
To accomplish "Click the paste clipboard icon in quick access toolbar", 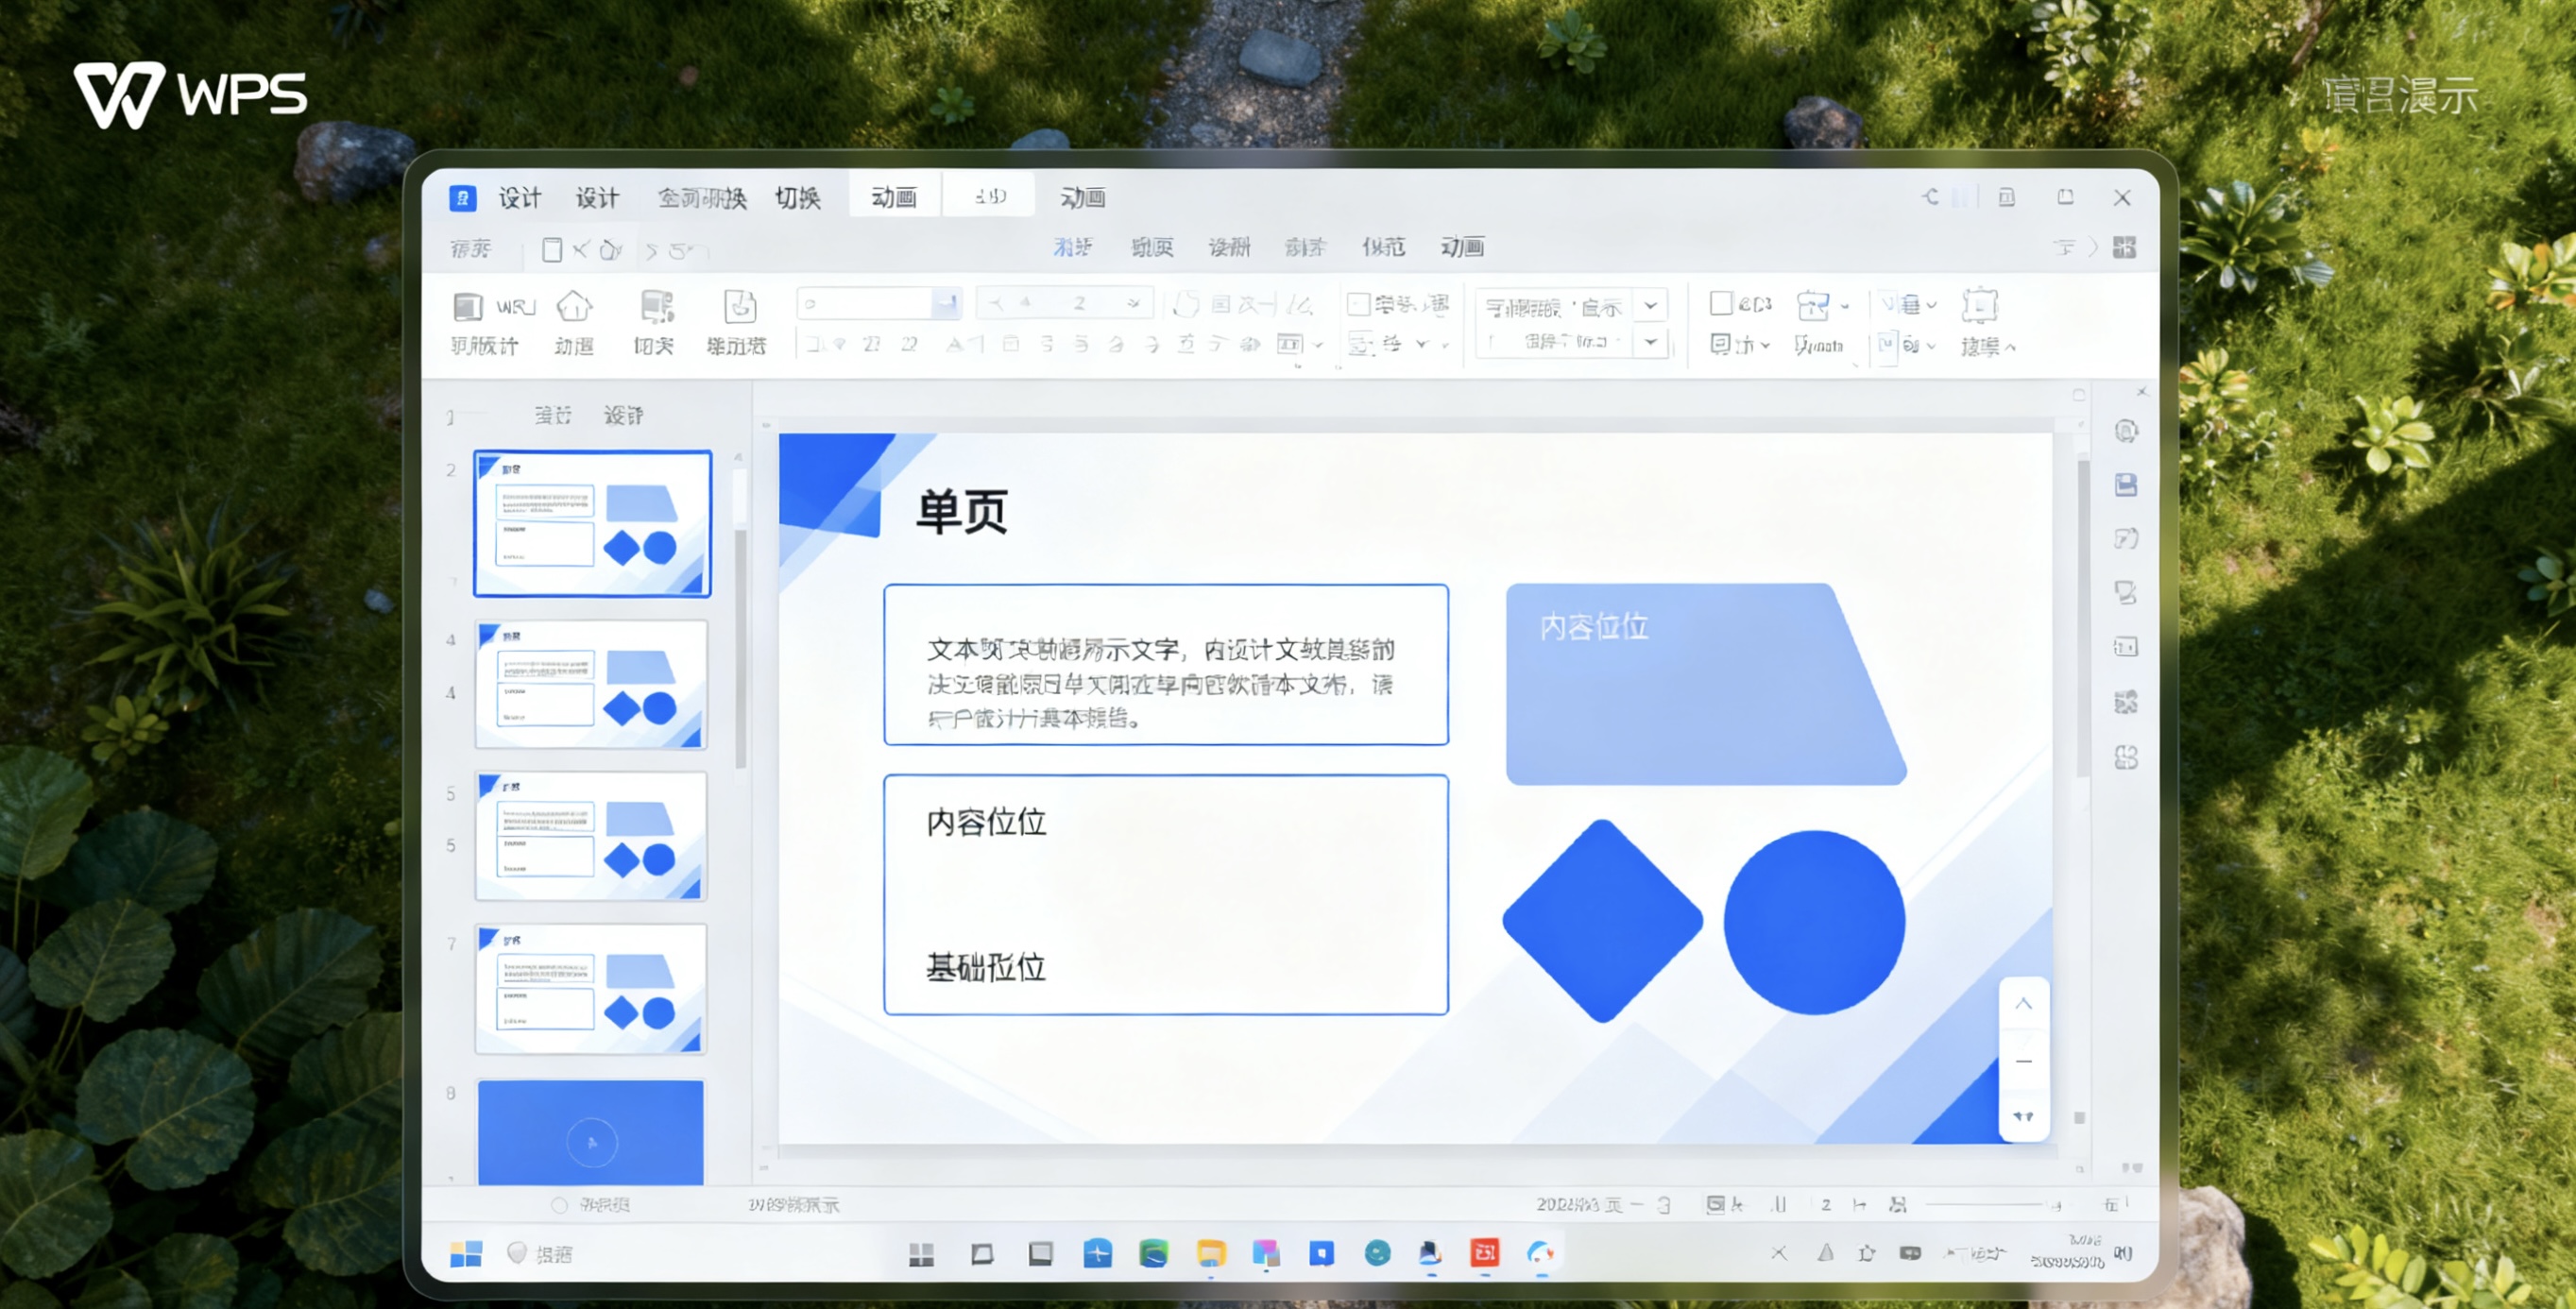I will 553,250.
